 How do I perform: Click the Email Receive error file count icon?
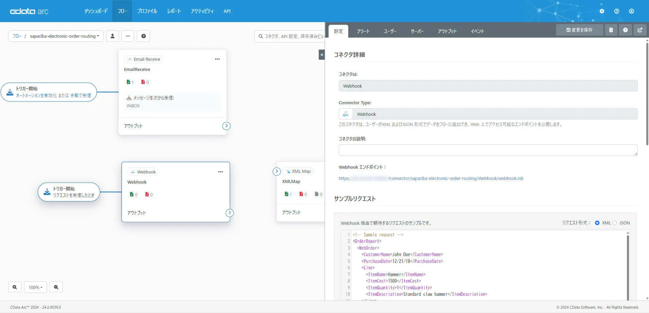pos(143,82)
